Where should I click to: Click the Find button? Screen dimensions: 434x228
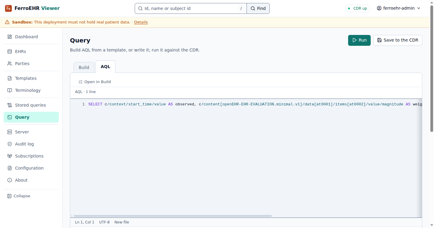pos(258,8)
